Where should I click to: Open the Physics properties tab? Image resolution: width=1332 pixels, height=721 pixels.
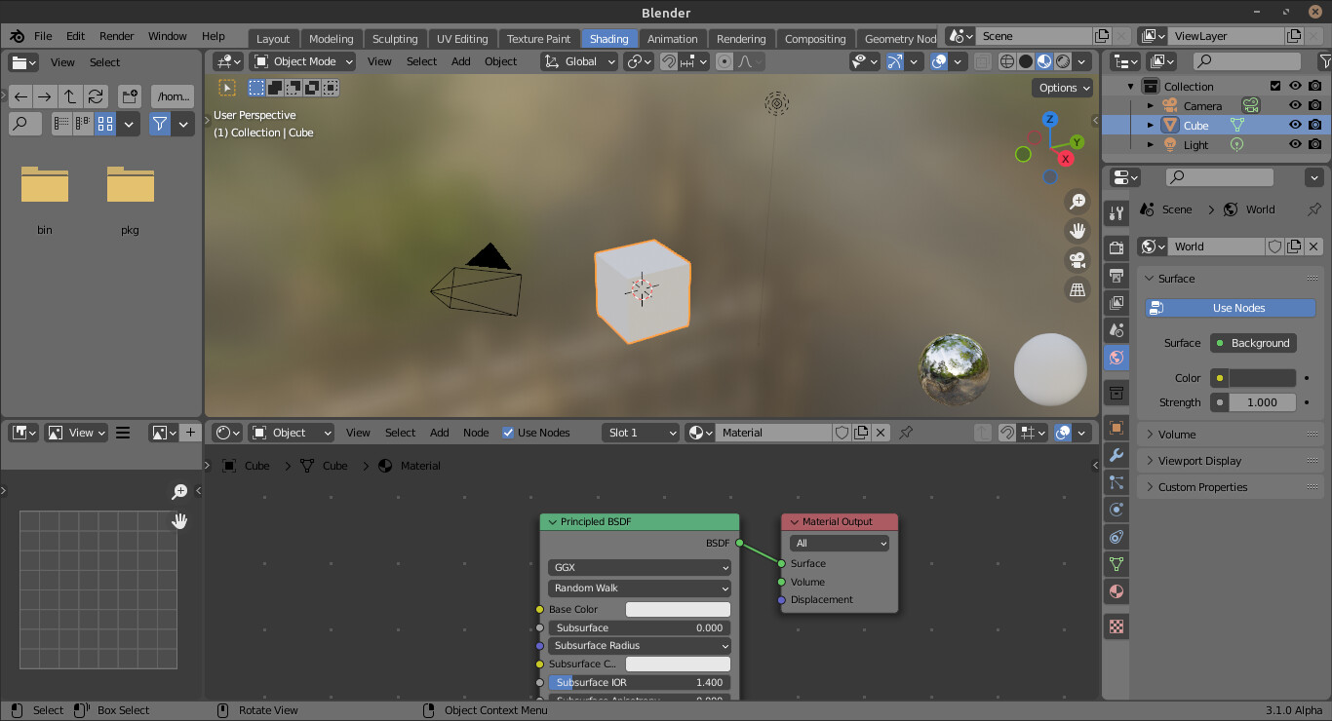[x=1117, y=510]
